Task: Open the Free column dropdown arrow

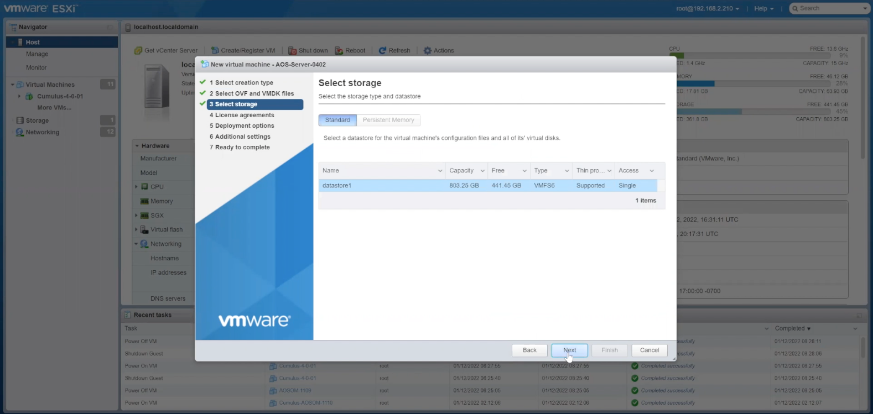Action: 524,171
